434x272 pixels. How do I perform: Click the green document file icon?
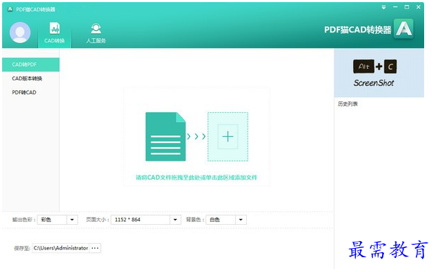(x=165, y=137)
